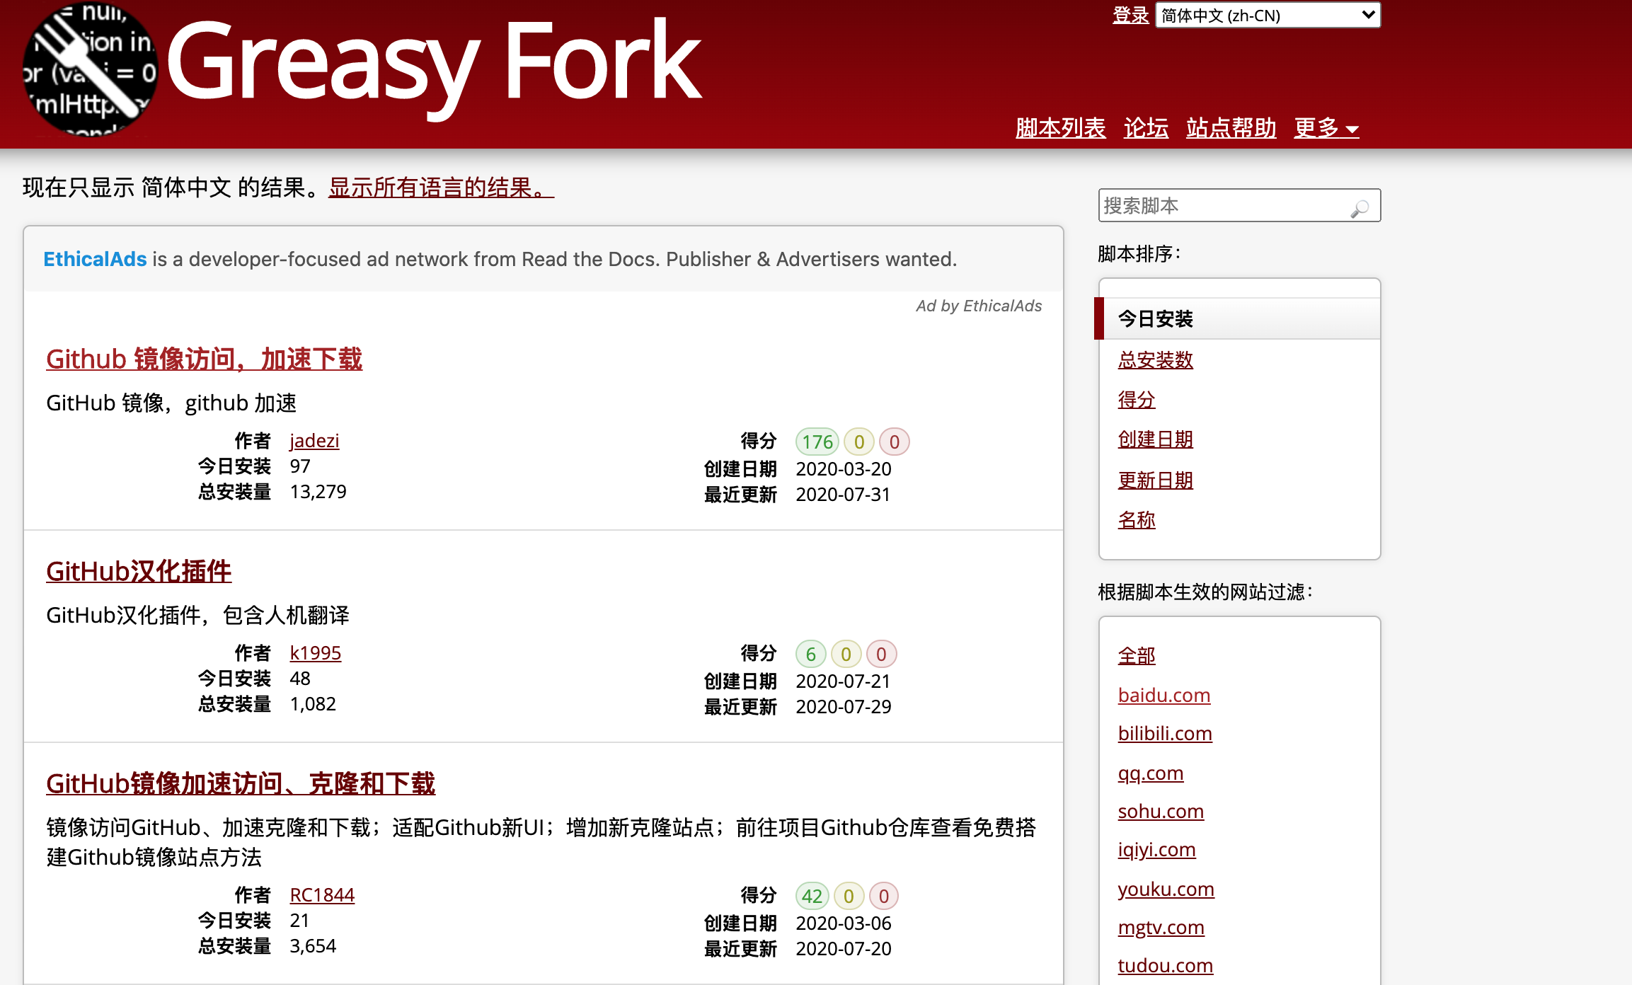Sort scripts by 总安装数
Viewport: 1632px width, 985px height.
[1155, 359]
